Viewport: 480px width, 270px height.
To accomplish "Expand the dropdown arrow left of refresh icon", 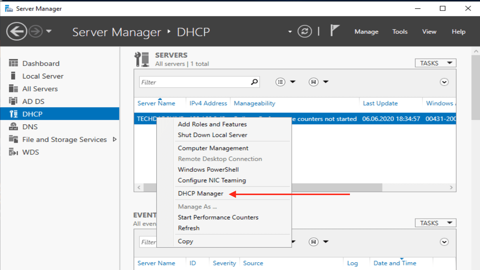I will pos(290,31).
